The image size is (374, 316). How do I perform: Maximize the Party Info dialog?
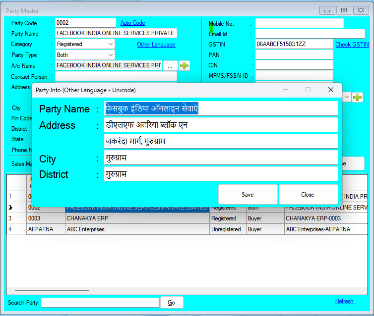point(308,90)
